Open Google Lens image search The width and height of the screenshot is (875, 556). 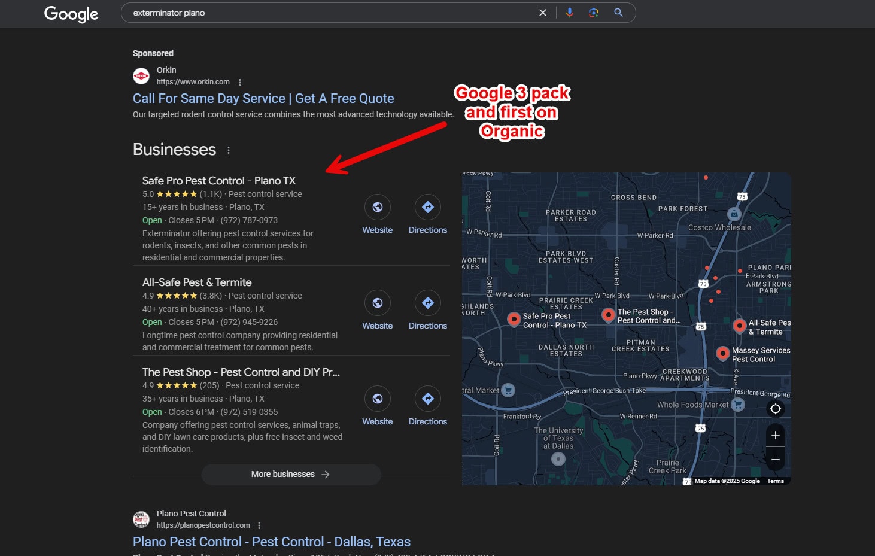[x=594, y=13]
